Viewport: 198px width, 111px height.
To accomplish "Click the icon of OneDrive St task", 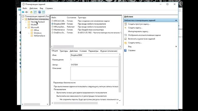I will tap(52, 33).
